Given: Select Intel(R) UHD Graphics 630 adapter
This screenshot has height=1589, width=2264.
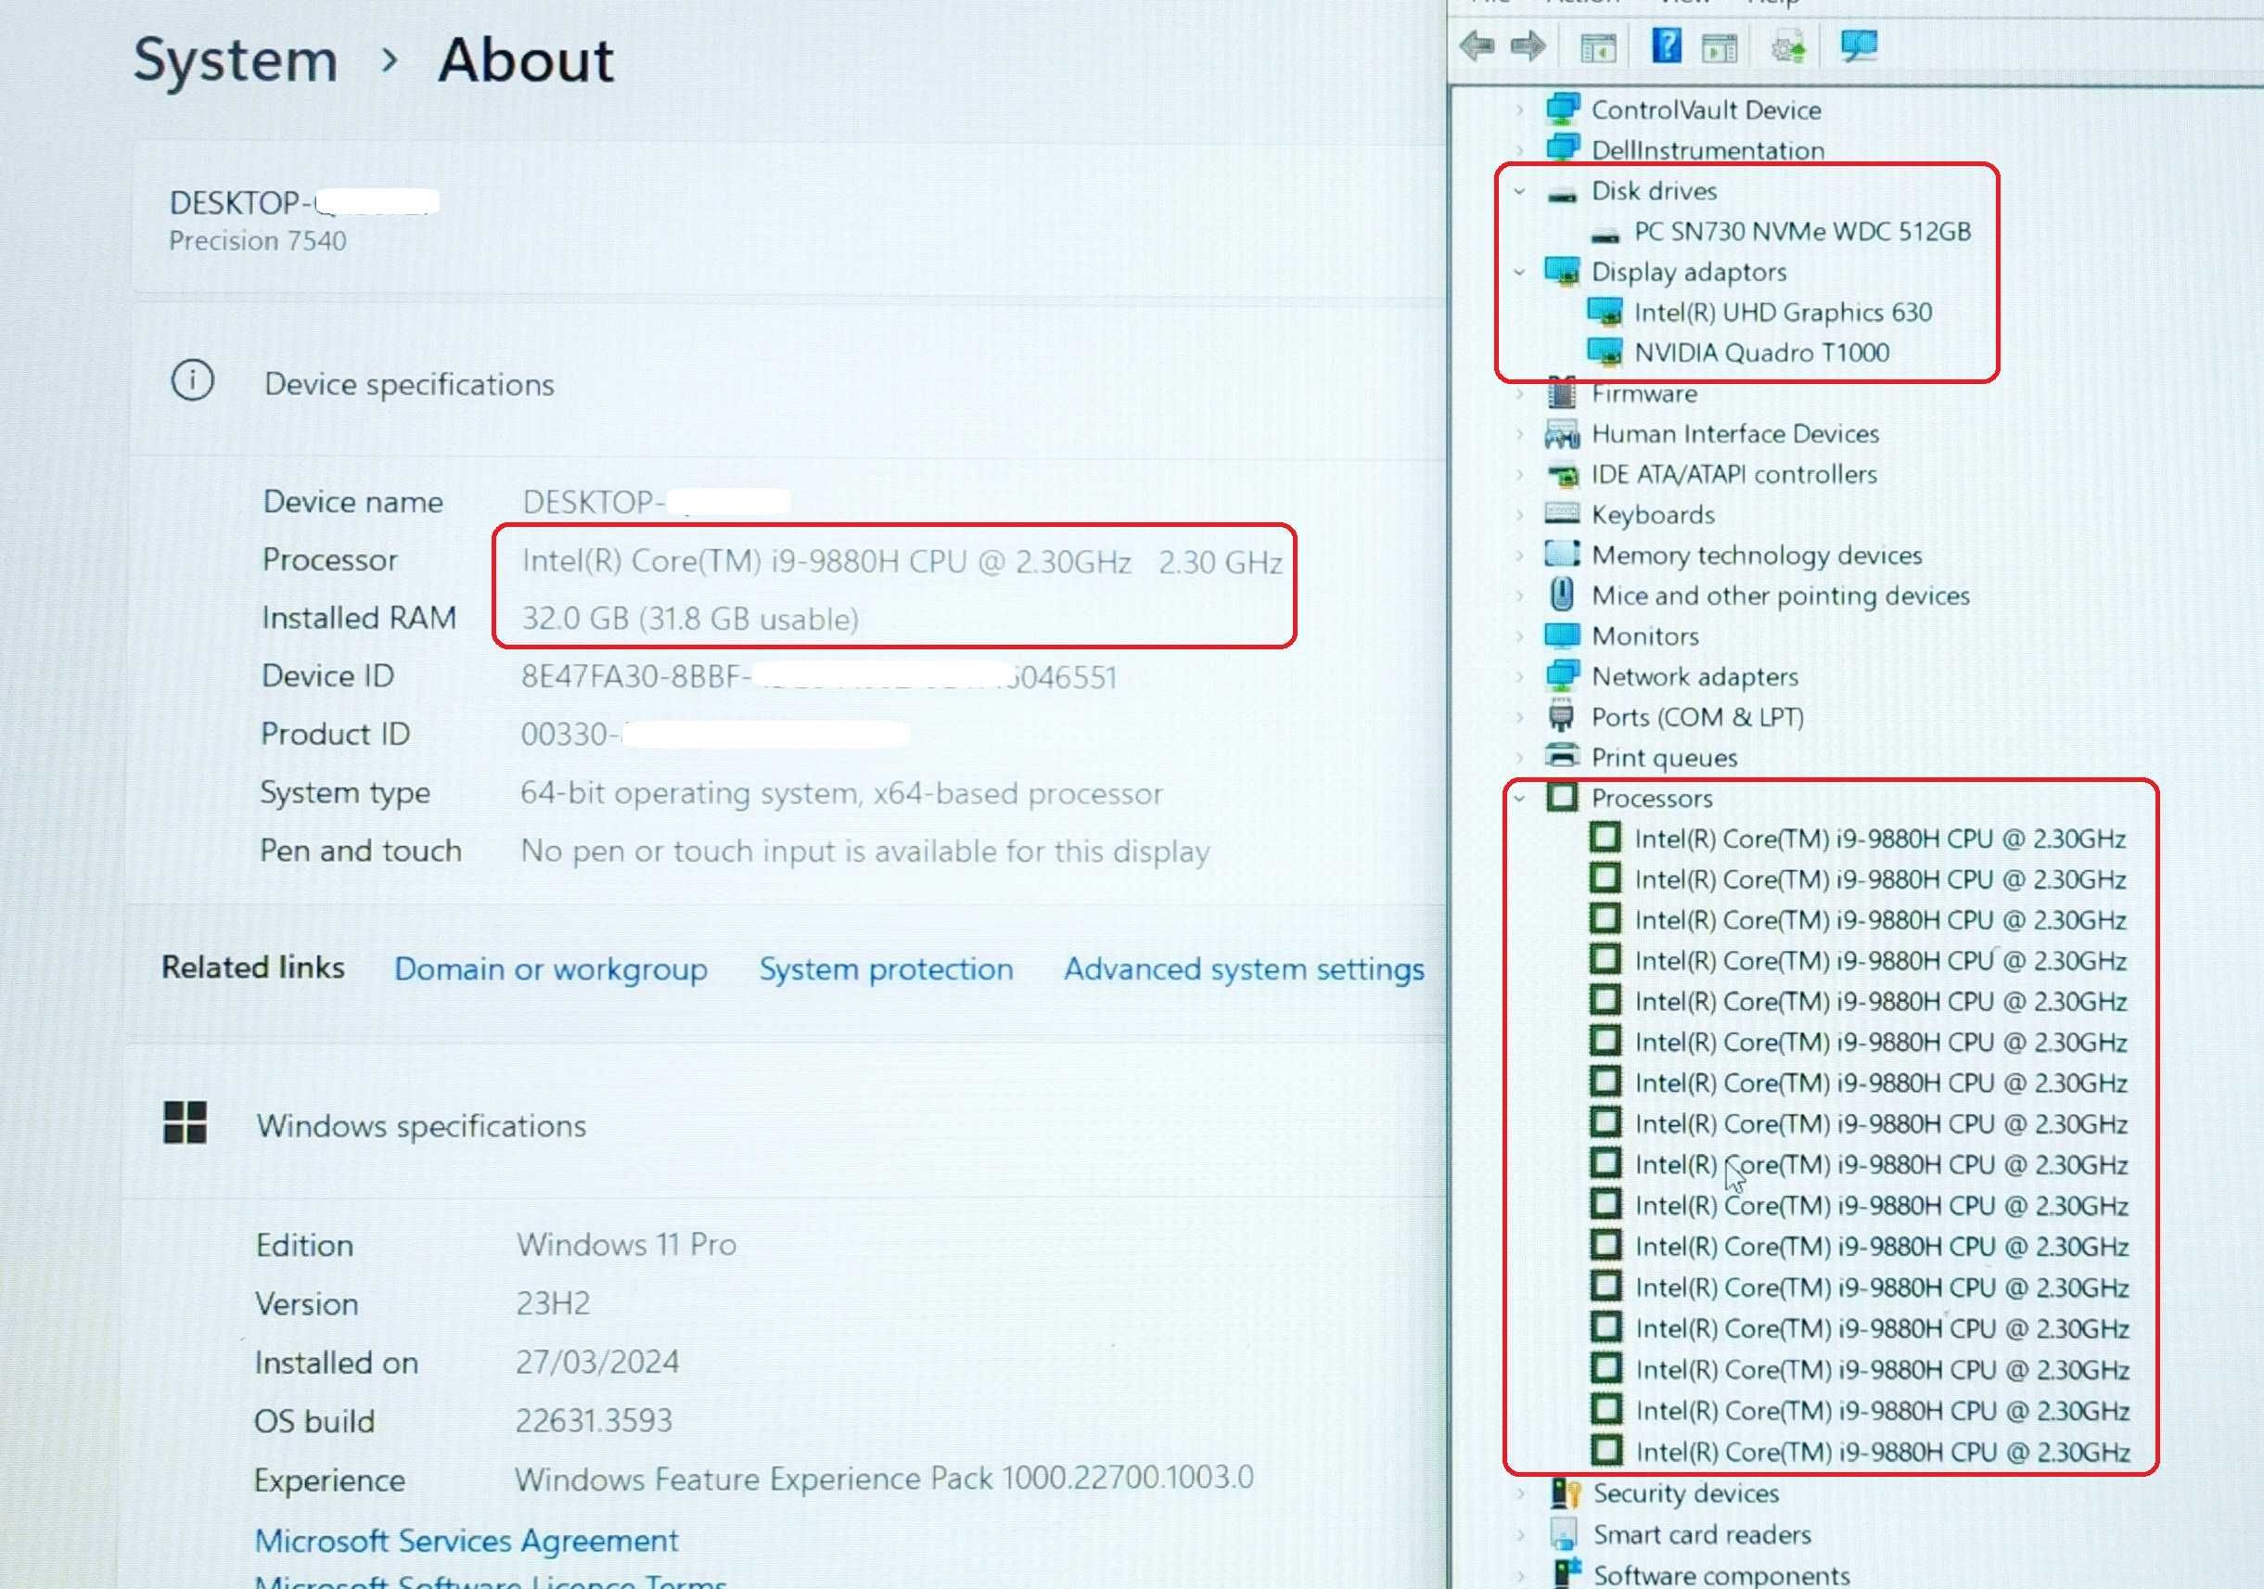Looking at the screenshot, I should (x=1783, y=313).
